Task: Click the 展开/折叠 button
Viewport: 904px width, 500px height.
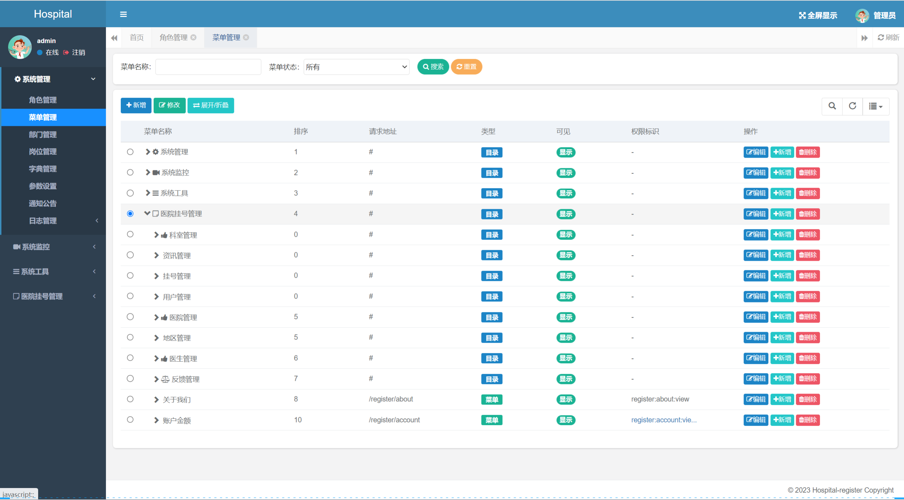Action: [x=211, y=105]
